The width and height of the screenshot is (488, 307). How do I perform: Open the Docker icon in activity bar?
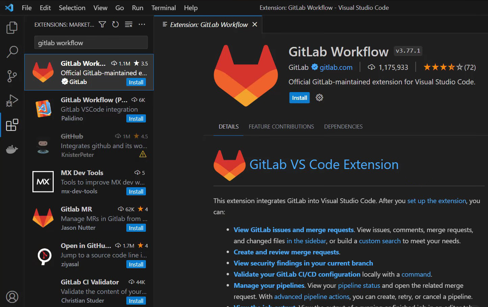(12, 149)
